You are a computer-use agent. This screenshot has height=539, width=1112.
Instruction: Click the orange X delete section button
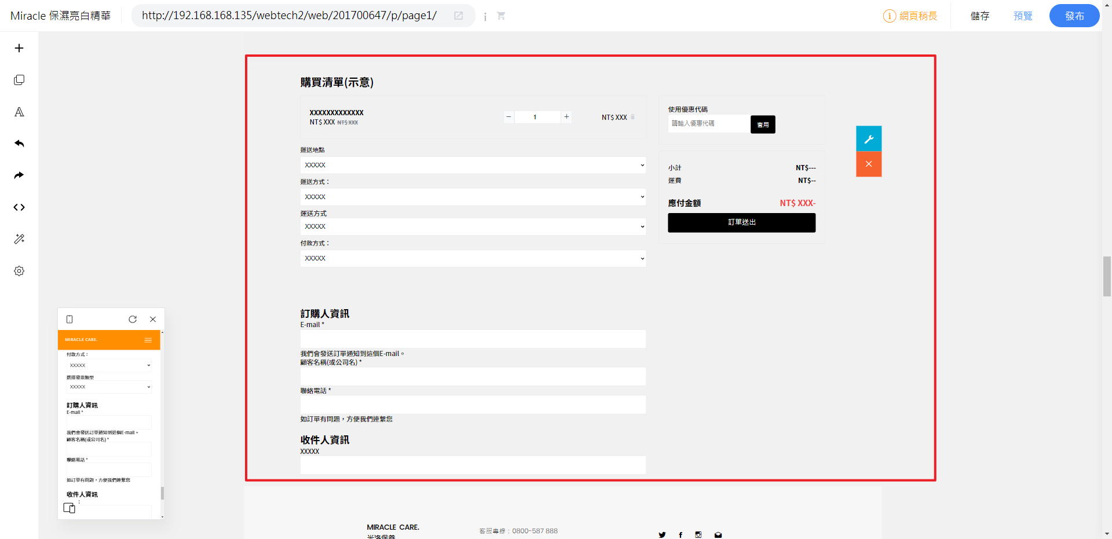869,164
